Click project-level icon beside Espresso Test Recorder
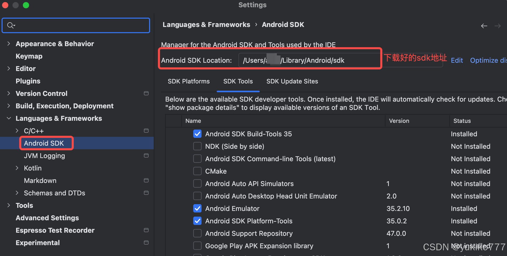 point(146,230)
